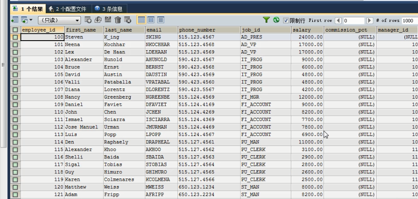Click the trash delete rows icon
Viewport: 418px width, 199px height.
pyautogui.click(x=118, y=20)
